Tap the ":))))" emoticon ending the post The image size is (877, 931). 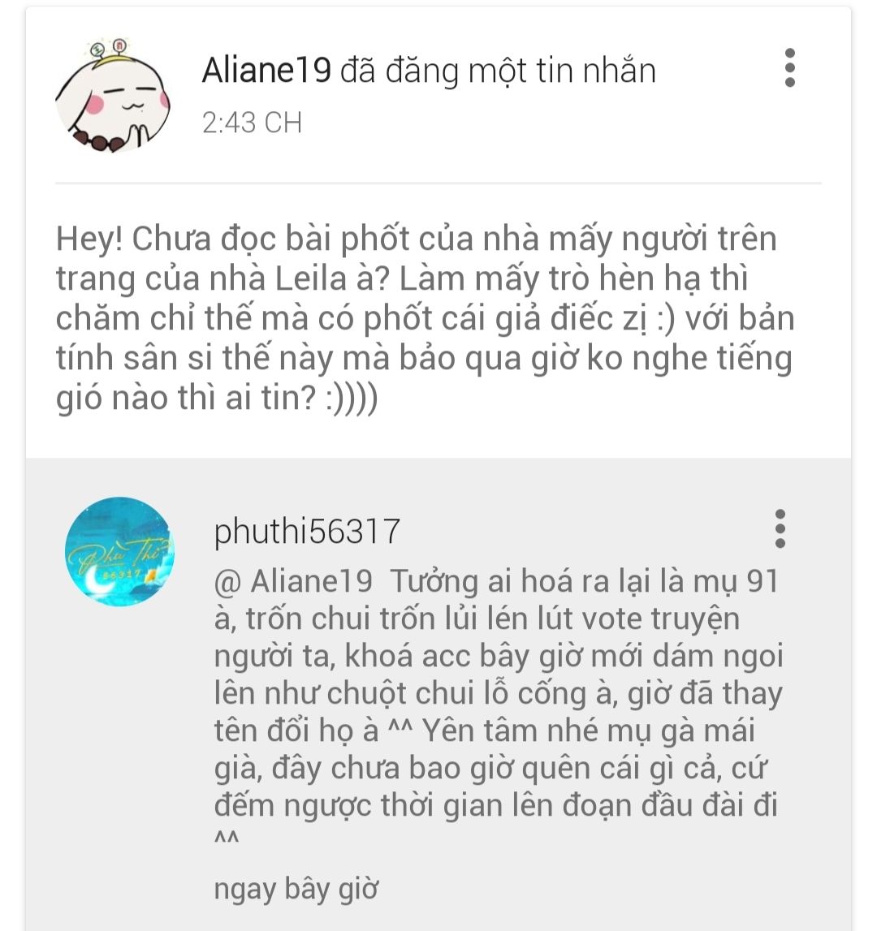[351, 399]
